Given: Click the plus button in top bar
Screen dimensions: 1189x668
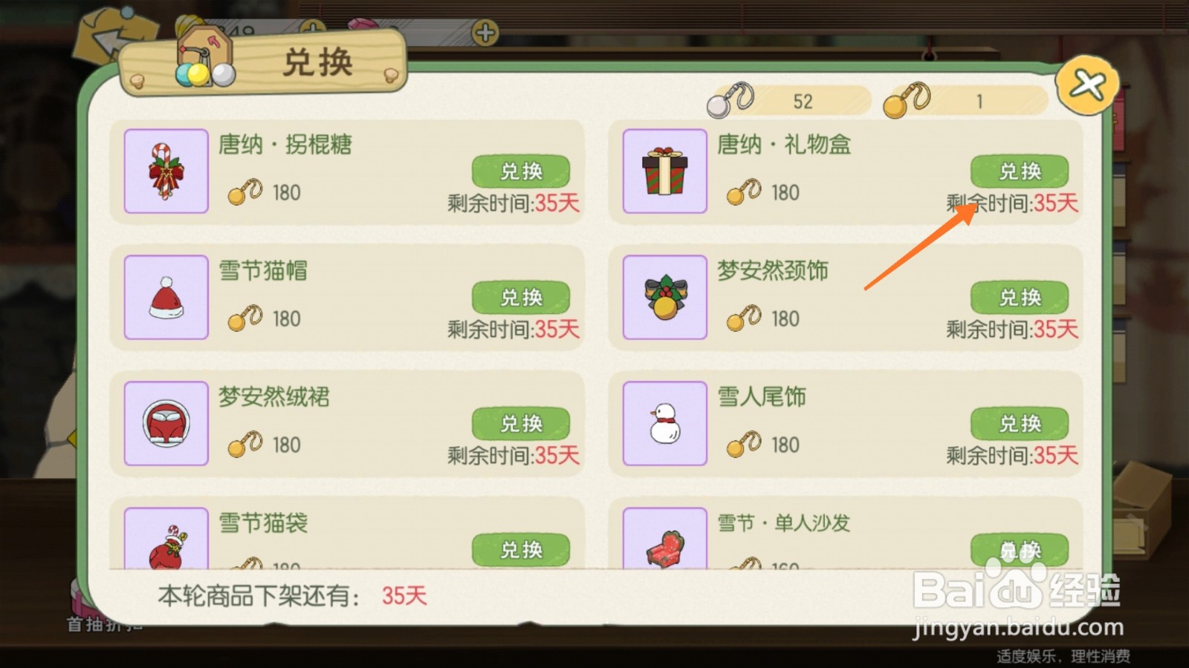Looking at the screenshot, I should pyautogui.click(x=485, y=33).
